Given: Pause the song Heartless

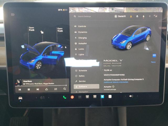Looking at the screenshot, I should coord(29,89).
